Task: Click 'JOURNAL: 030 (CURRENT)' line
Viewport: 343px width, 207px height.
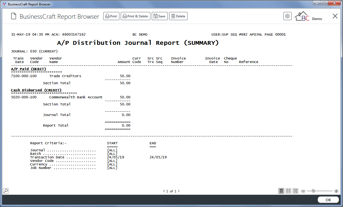Action: coord(34,51)
